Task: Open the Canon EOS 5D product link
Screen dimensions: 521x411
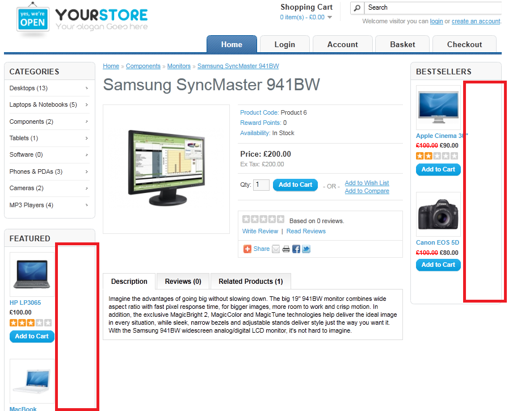Action: coord(438,242)
